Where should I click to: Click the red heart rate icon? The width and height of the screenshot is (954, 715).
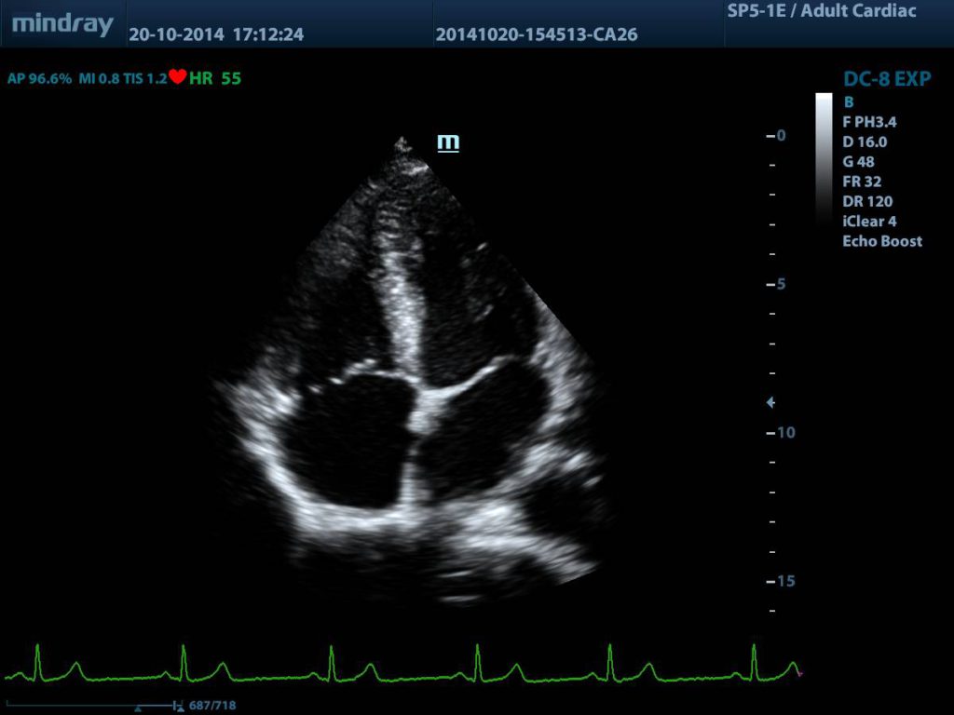(178, 77)
